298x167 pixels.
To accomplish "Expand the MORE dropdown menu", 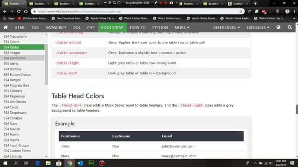I will coord(182,27).
